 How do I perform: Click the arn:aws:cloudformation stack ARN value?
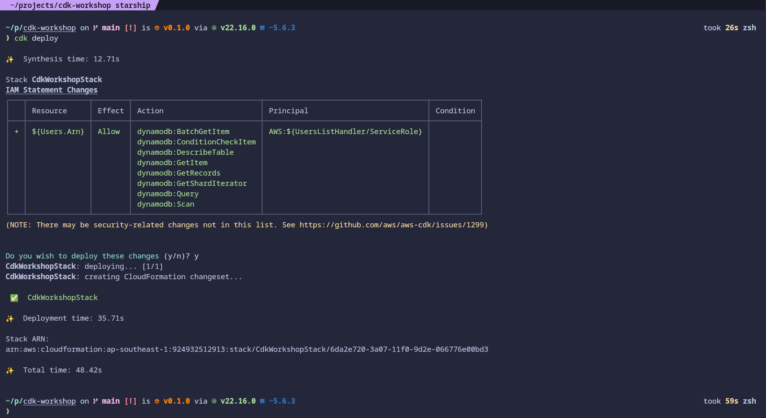(247, 349)
